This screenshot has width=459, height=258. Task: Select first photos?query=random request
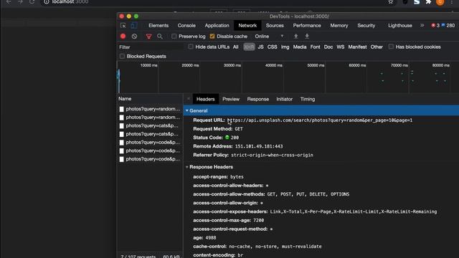[150, 109]
